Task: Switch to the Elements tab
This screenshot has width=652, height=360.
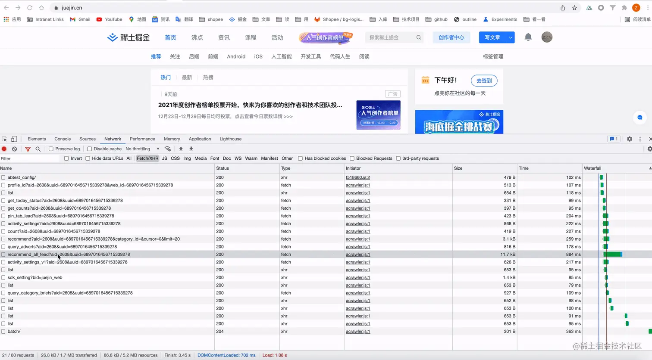Action: coord(37,139)
